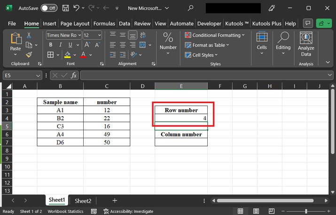The image size is (336, 215).
Task: Toggle Underline formatting
Action: tap(70, 45)
